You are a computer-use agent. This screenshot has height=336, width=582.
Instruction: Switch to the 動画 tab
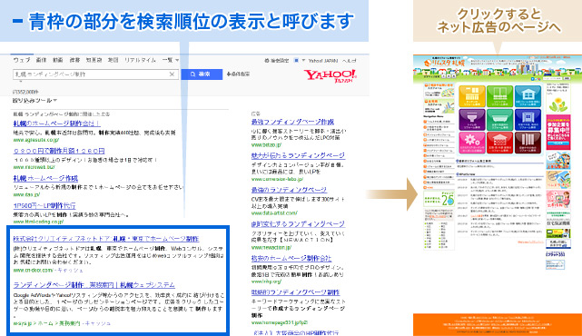pyautogui.click(x=57, y=60)
